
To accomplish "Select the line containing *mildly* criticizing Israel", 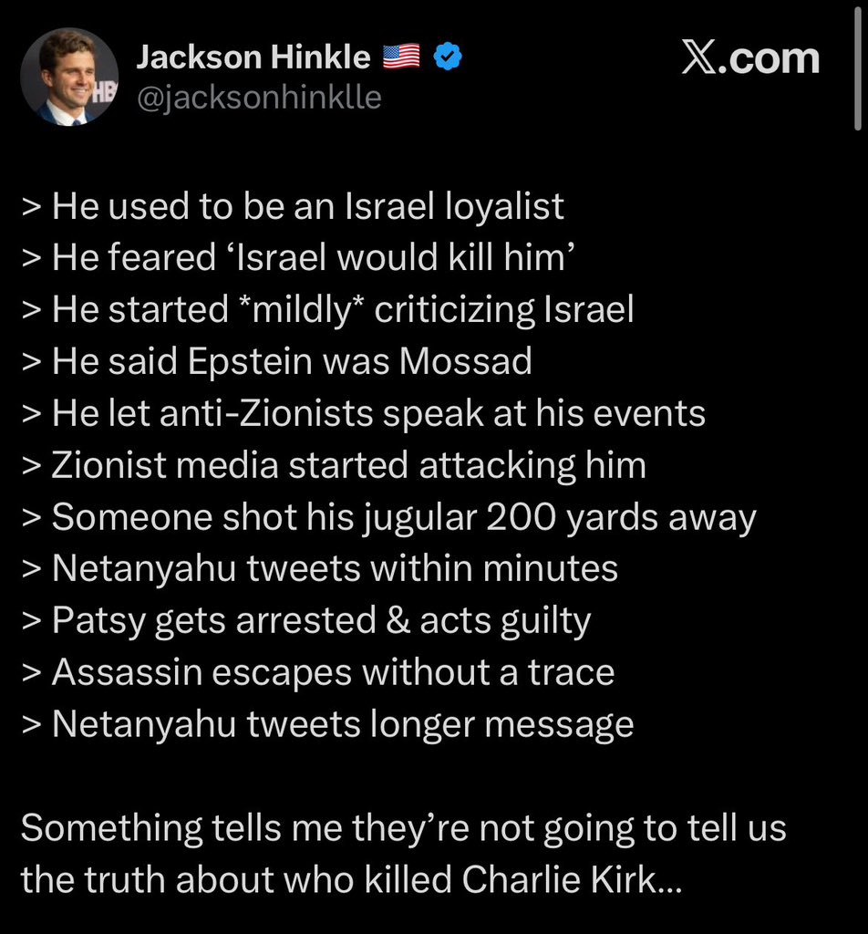I will (327, 310).
